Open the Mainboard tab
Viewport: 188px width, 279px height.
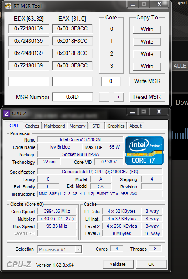(x=54, y=126)
